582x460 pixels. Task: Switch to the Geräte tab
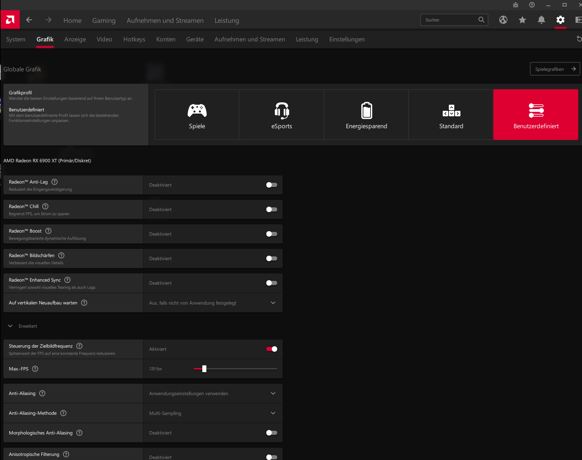click(195, 39)
